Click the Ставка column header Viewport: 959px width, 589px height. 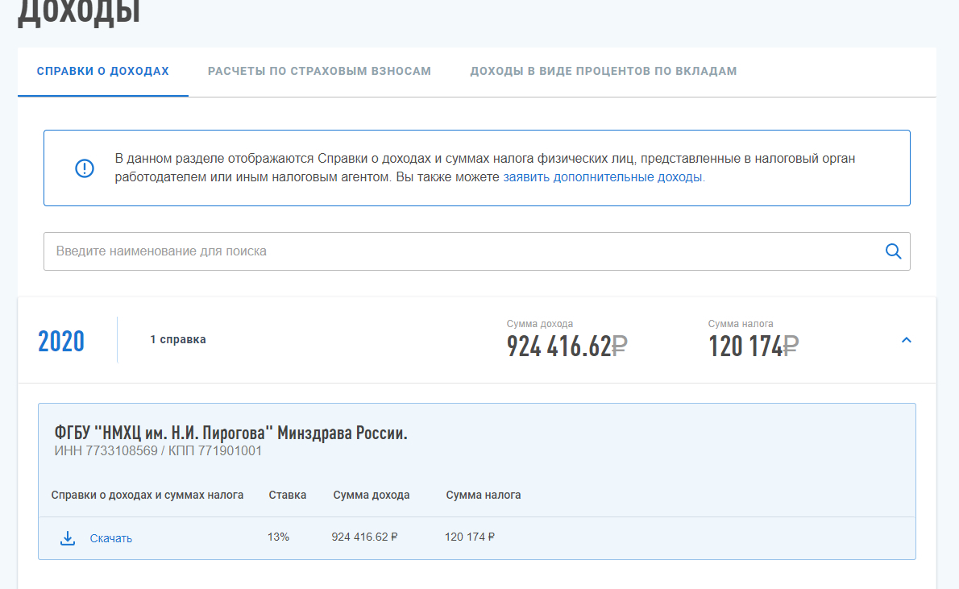pos(287,495)
